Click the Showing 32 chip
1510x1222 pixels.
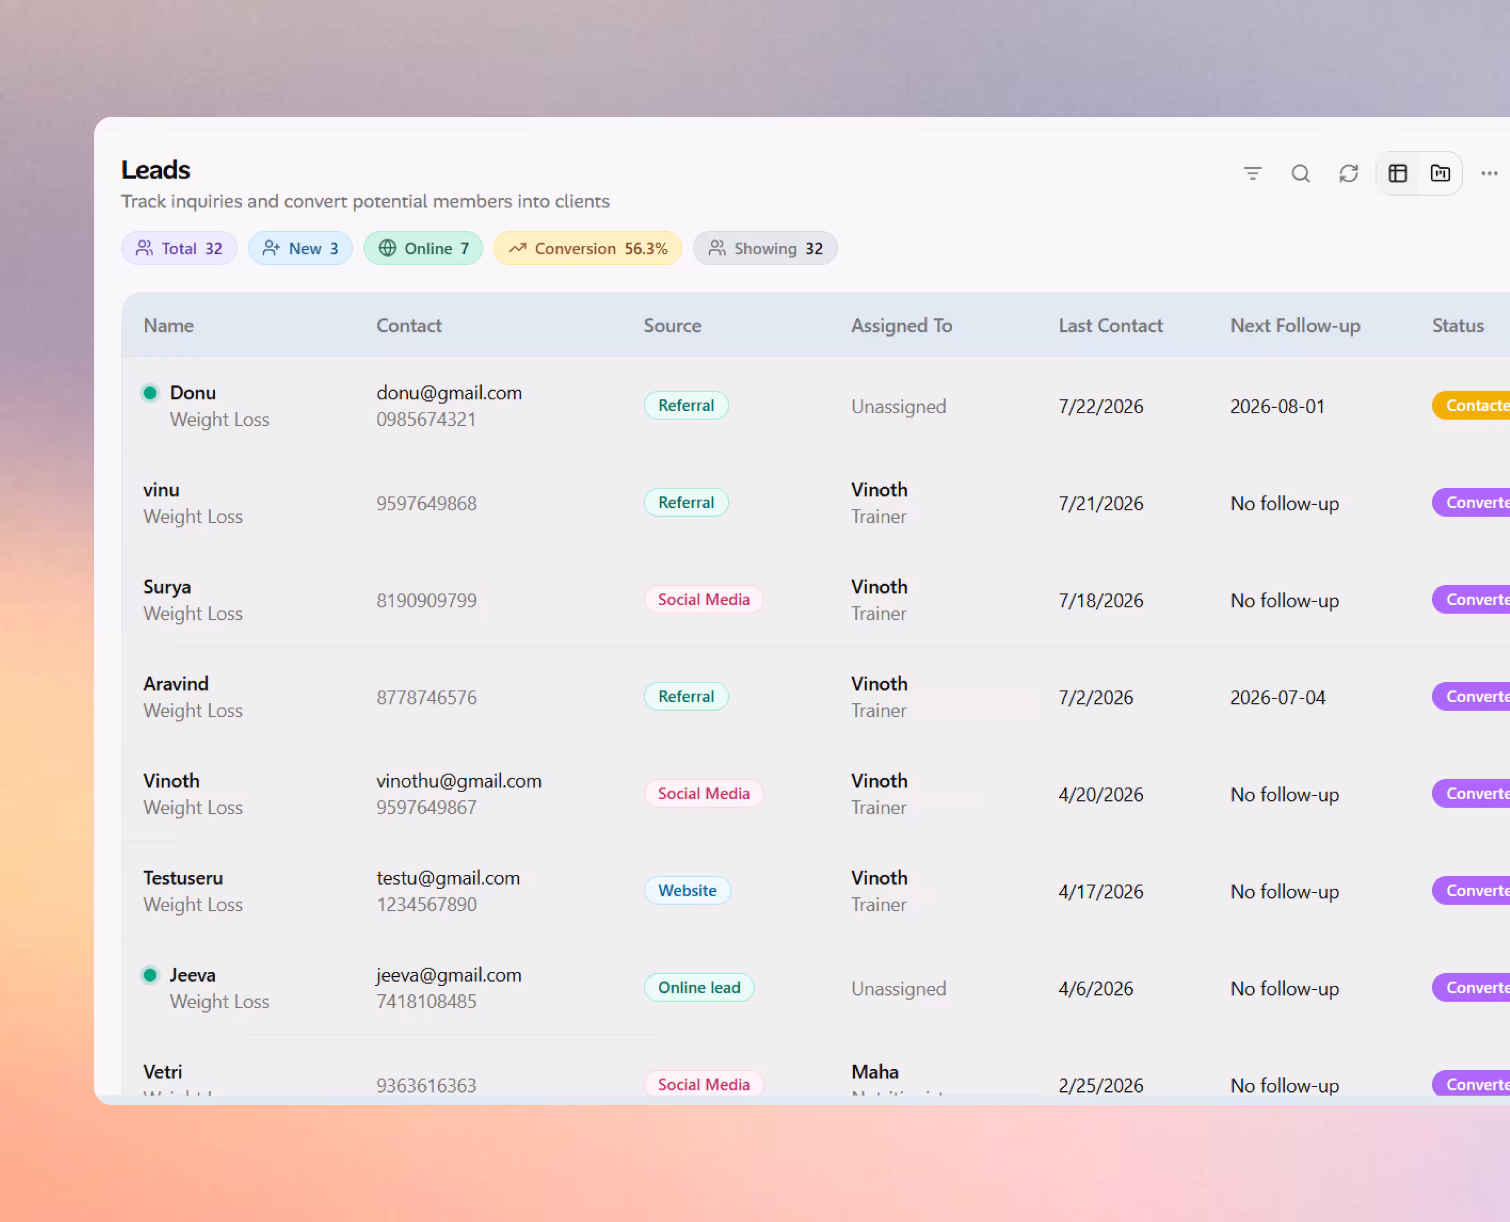pos(764,248)
